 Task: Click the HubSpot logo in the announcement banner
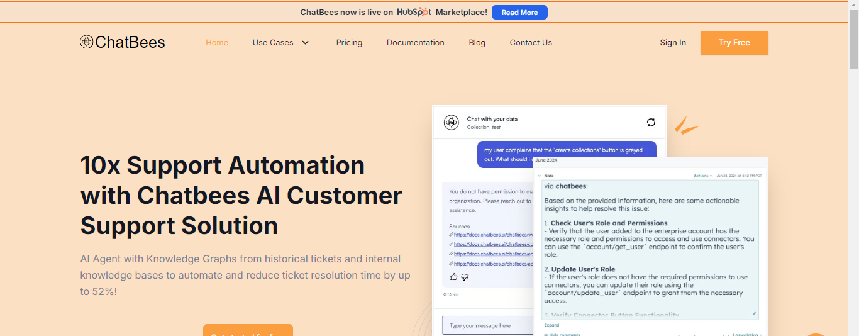tap(414, 12)
